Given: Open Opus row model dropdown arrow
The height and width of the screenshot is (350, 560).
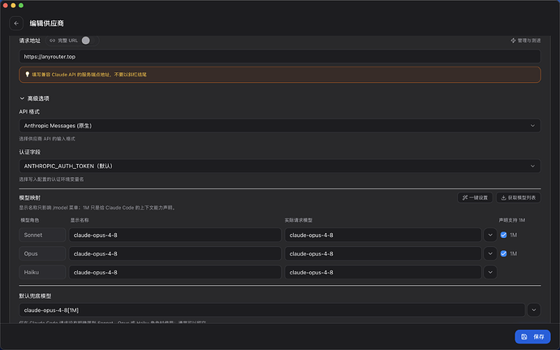Looking at the screenshot, I should click(490, 253).
